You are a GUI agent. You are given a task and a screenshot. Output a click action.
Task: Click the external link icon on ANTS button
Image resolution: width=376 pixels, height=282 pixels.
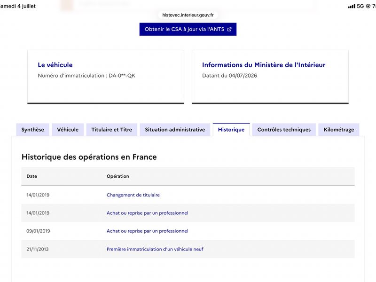229,29
